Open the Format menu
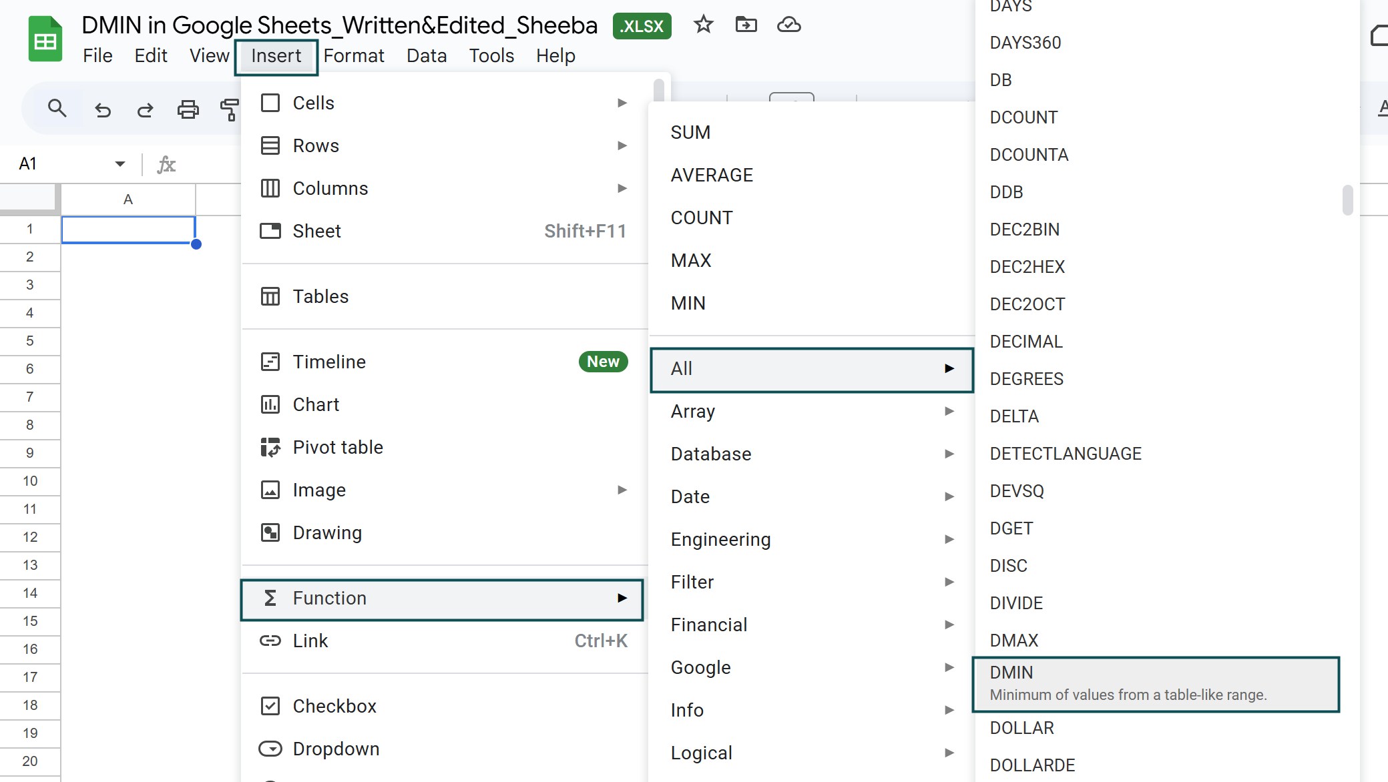Viewport: 1388px width, 782px height. click(x=354, y=56)
